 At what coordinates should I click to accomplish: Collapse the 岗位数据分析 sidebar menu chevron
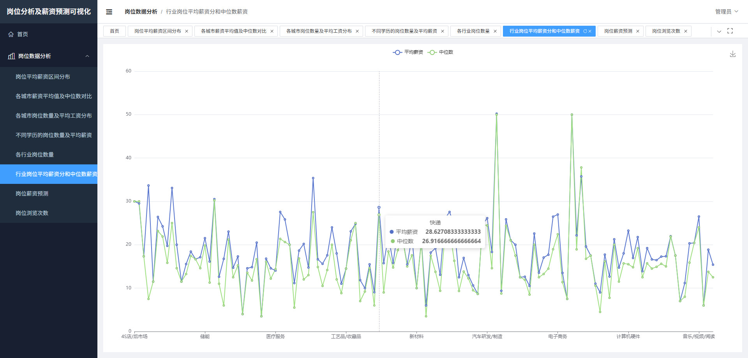(87, 56)
